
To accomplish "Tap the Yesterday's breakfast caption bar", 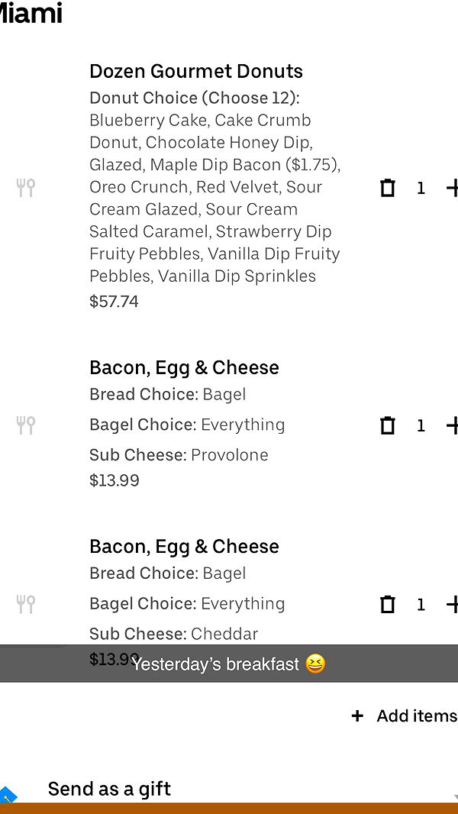I will (x=228, y=664).
